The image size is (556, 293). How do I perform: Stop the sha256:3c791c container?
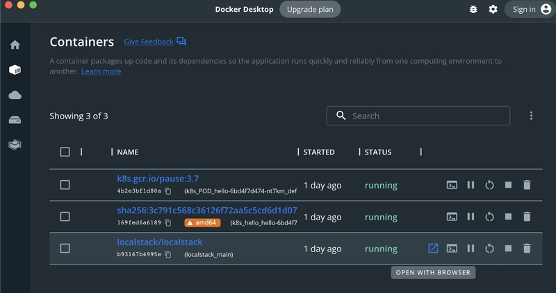(x=508, y=217)
